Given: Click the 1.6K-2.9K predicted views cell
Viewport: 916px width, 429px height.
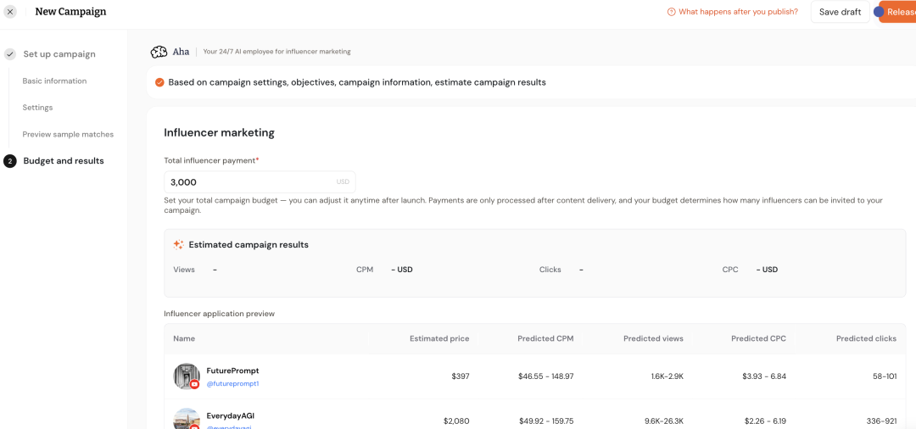Looking at the screenshot, I should (667, 376).
